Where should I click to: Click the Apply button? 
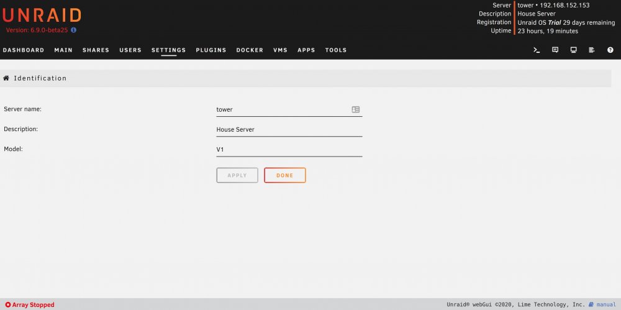pyautogui.click(x=237, y=175)
